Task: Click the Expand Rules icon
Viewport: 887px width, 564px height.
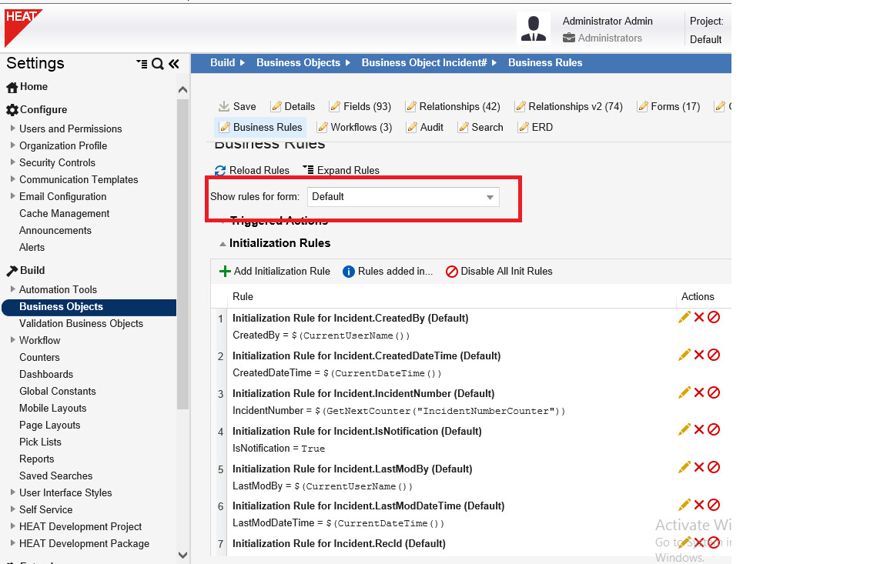Action: tap(308, 170)
